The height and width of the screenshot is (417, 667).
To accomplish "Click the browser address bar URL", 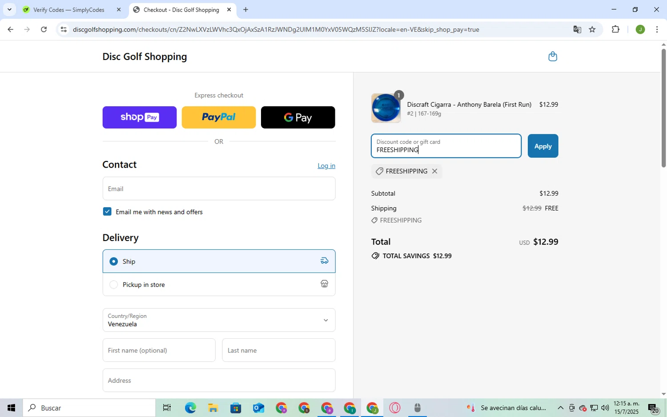I will point(276,30).
